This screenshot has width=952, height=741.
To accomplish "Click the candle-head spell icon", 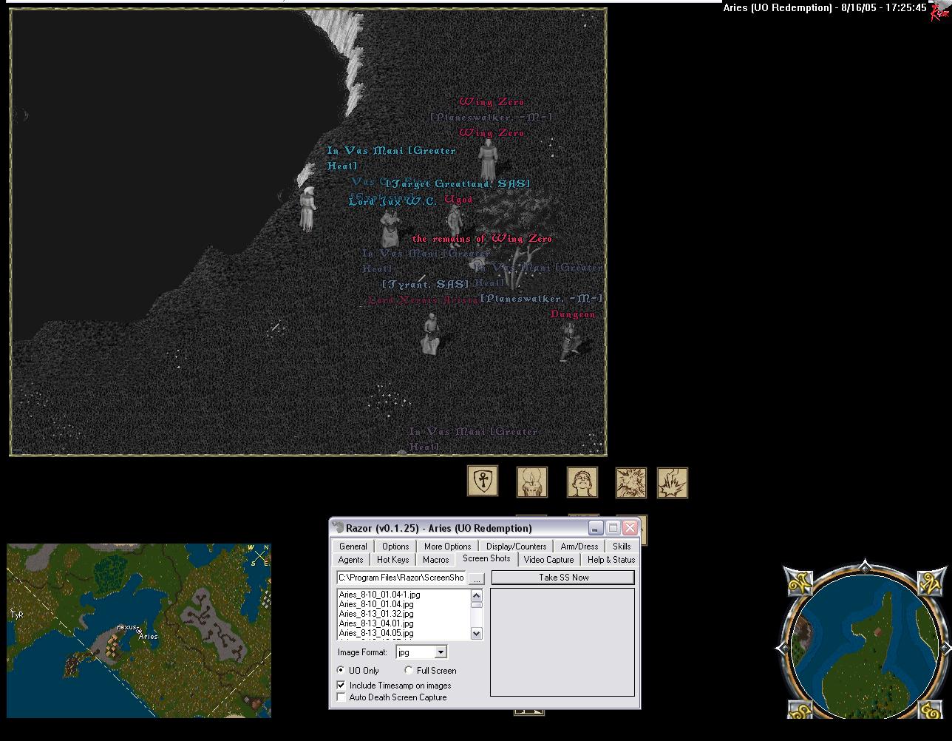I will [531, 482].
